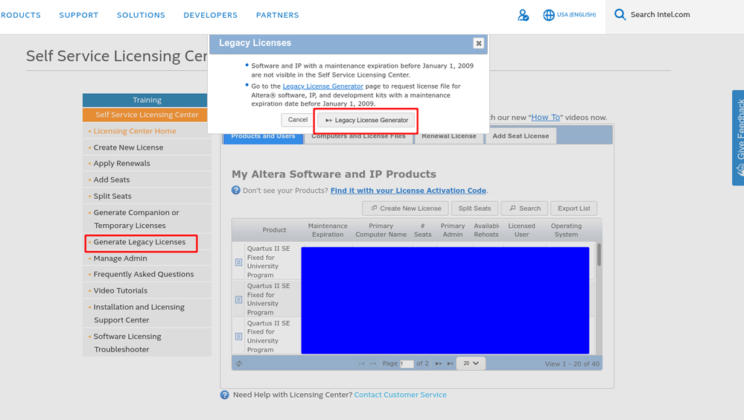Open details icon for first Quartus II row
This screenshot has height=420, width=744.
click(238, 262)
